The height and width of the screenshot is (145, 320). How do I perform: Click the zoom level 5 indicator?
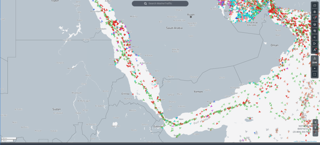[x=316, y=128]
